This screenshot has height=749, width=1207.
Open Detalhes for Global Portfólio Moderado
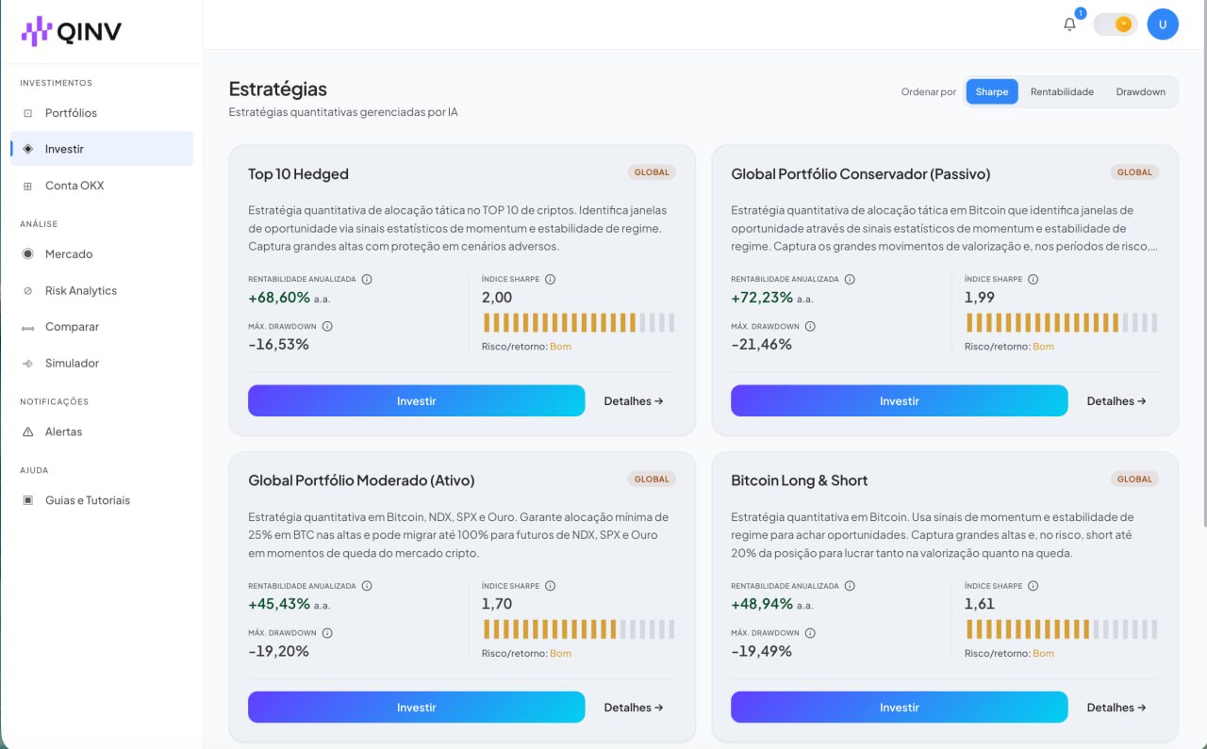(x=634, y=708)
